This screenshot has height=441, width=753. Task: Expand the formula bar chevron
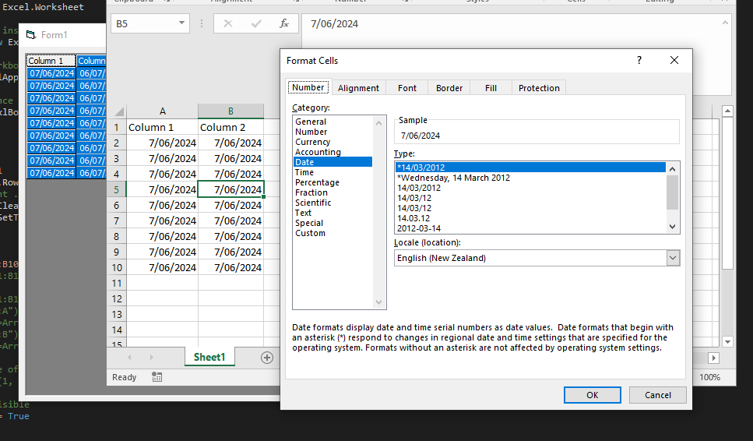pyautogui.click(x=725, y=23)
